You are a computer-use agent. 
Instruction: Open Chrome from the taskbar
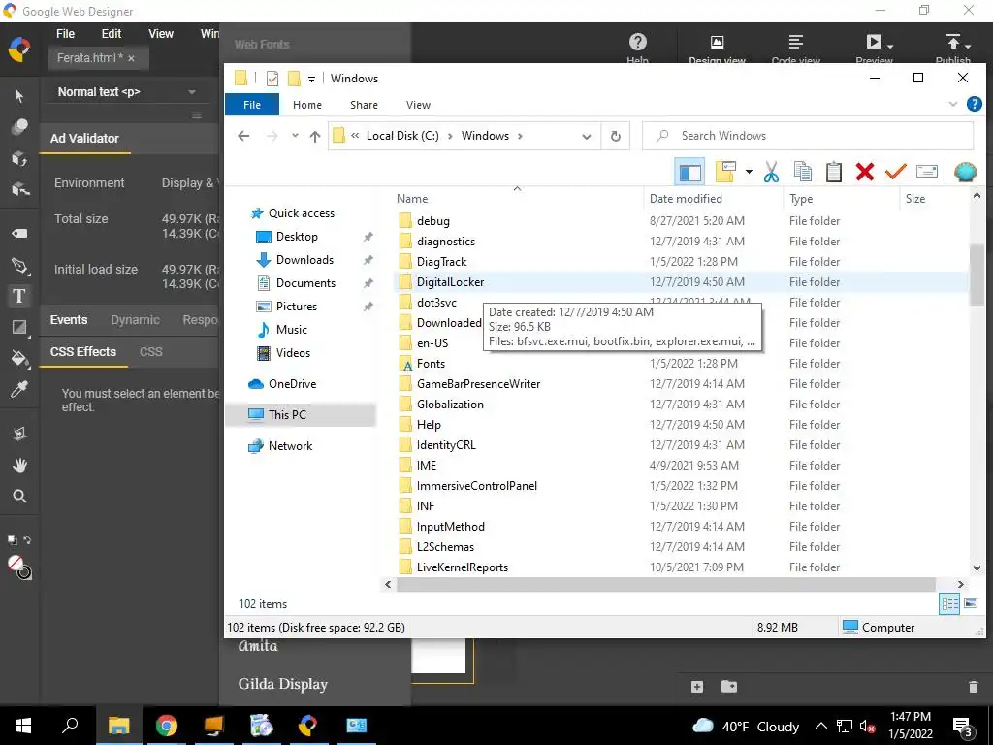point(167,726)
